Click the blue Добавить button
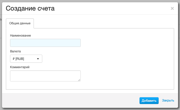Screen dimensions: 180x110 (149, 101)
